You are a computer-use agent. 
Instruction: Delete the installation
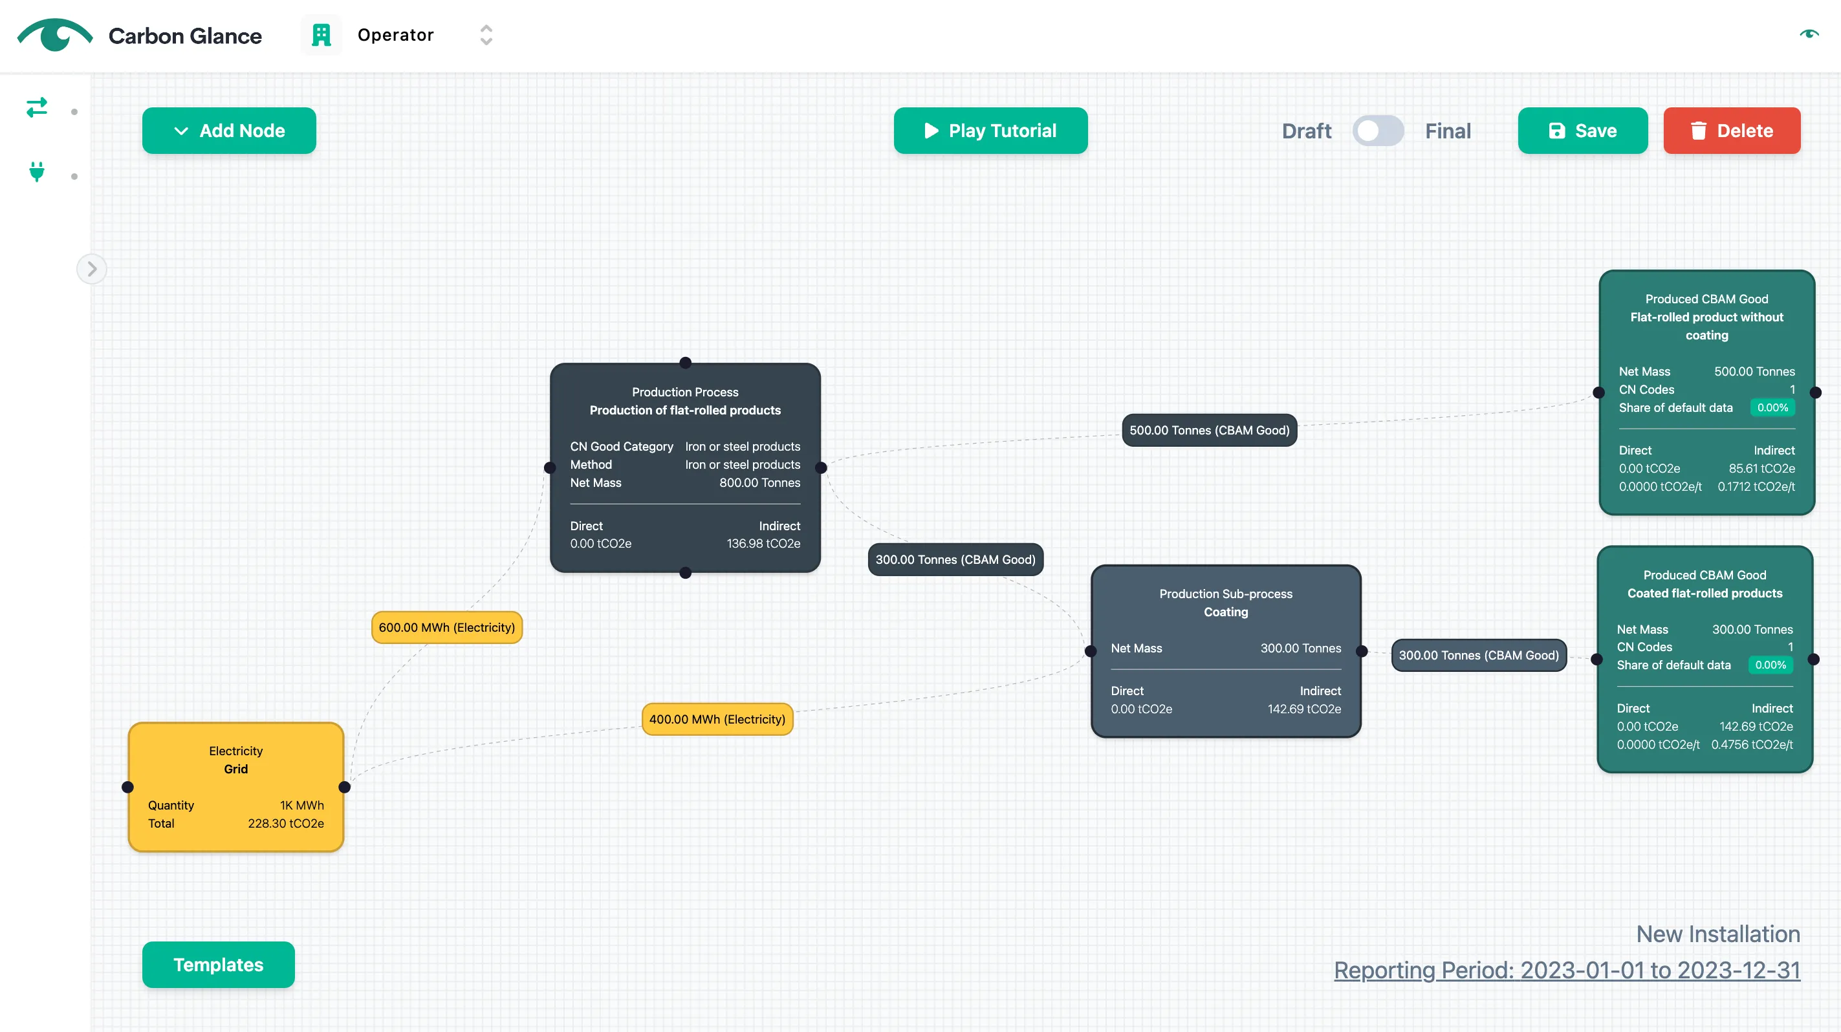(x=1732, y=131)
